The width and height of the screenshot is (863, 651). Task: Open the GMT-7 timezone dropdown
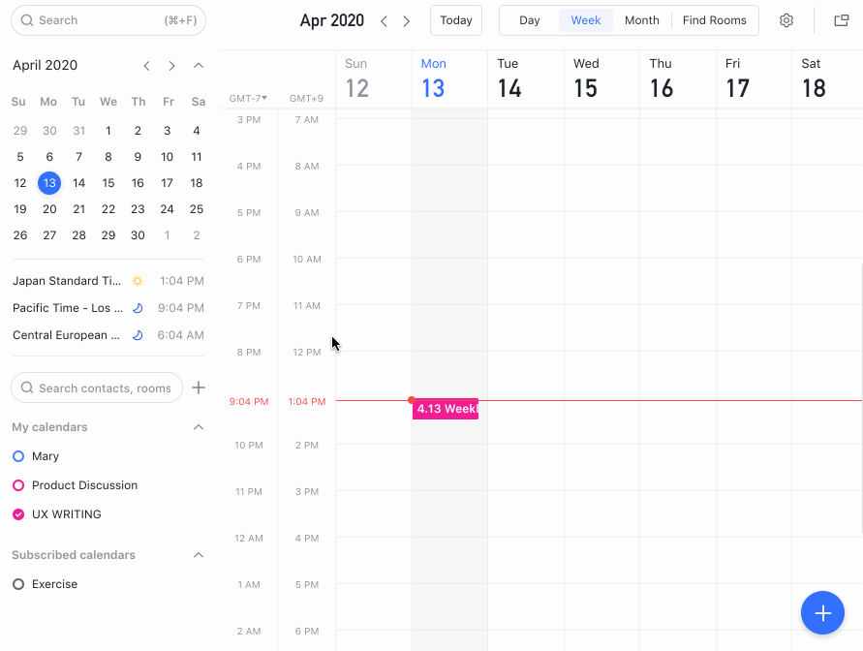(x=249, y=99)
